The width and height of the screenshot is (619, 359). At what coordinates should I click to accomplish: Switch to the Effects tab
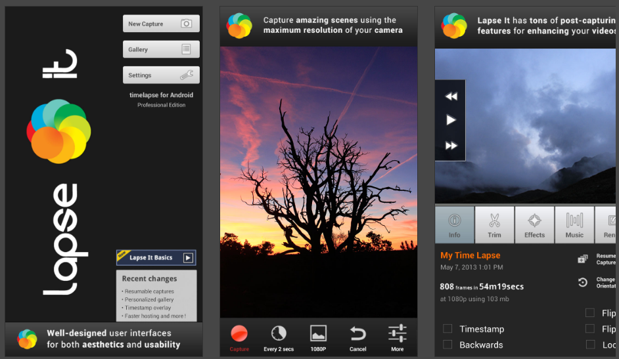(x=534, y=224)
